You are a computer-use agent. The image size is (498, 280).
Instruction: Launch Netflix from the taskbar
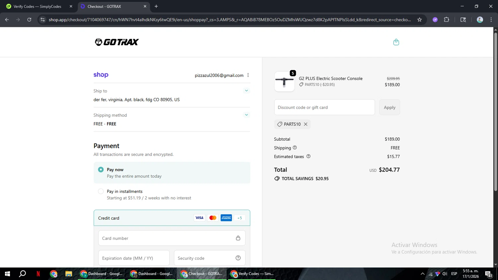pyautogui.click(x=38, y=274)
